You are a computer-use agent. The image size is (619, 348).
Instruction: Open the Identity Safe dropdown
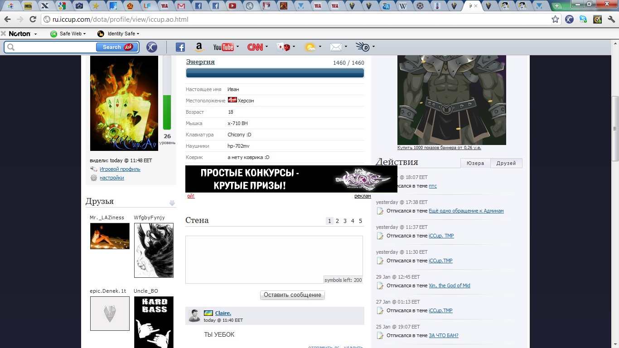(x=118, y=34)
